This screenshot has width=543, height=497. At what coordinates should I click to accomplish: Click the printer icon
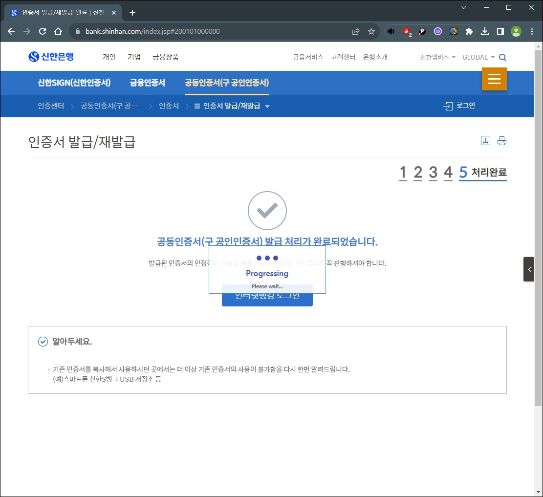click(502, 141)
